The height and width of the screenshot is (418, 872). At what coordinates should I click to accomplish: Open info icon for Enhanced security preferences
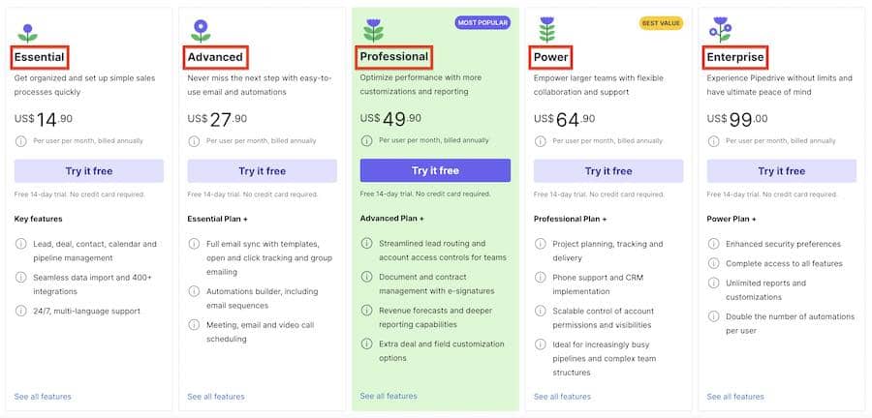pos(713,244)
